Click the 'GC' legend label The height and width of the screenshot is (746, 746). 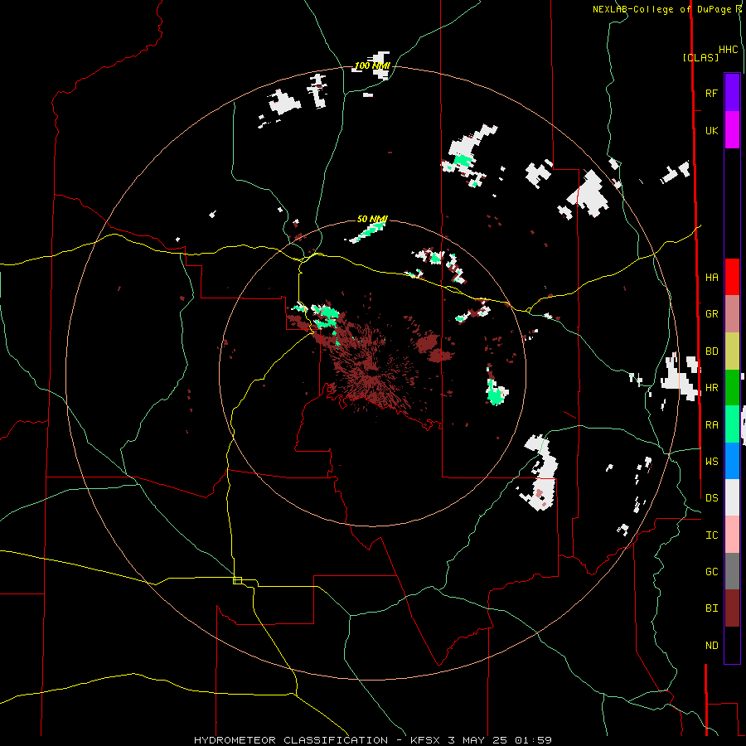click(x=711, y=571)
